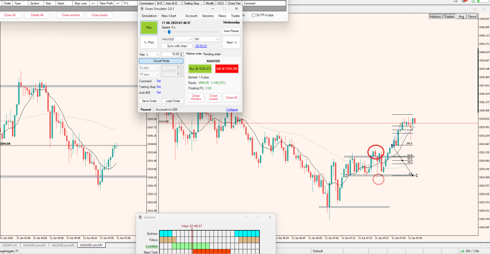Select the USDJPY,H1 chart tab

coord(10,245)
